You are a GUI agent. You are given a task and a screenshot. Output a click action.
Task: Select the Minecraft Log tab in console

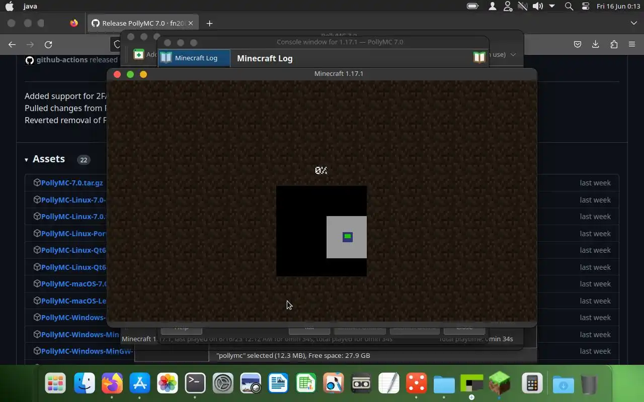click(x=194, y=58)
